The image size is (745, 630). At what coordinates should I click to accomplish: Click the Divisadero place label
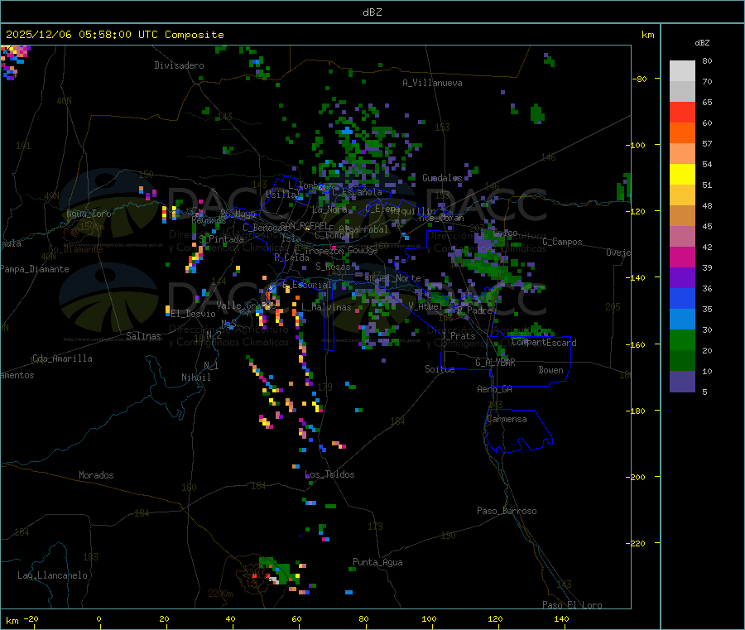point(179,65)
